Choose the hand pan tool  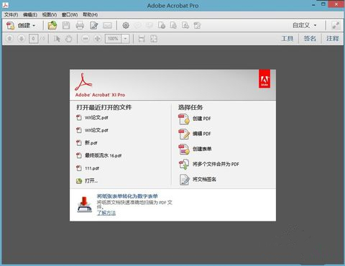click(69, 39)
